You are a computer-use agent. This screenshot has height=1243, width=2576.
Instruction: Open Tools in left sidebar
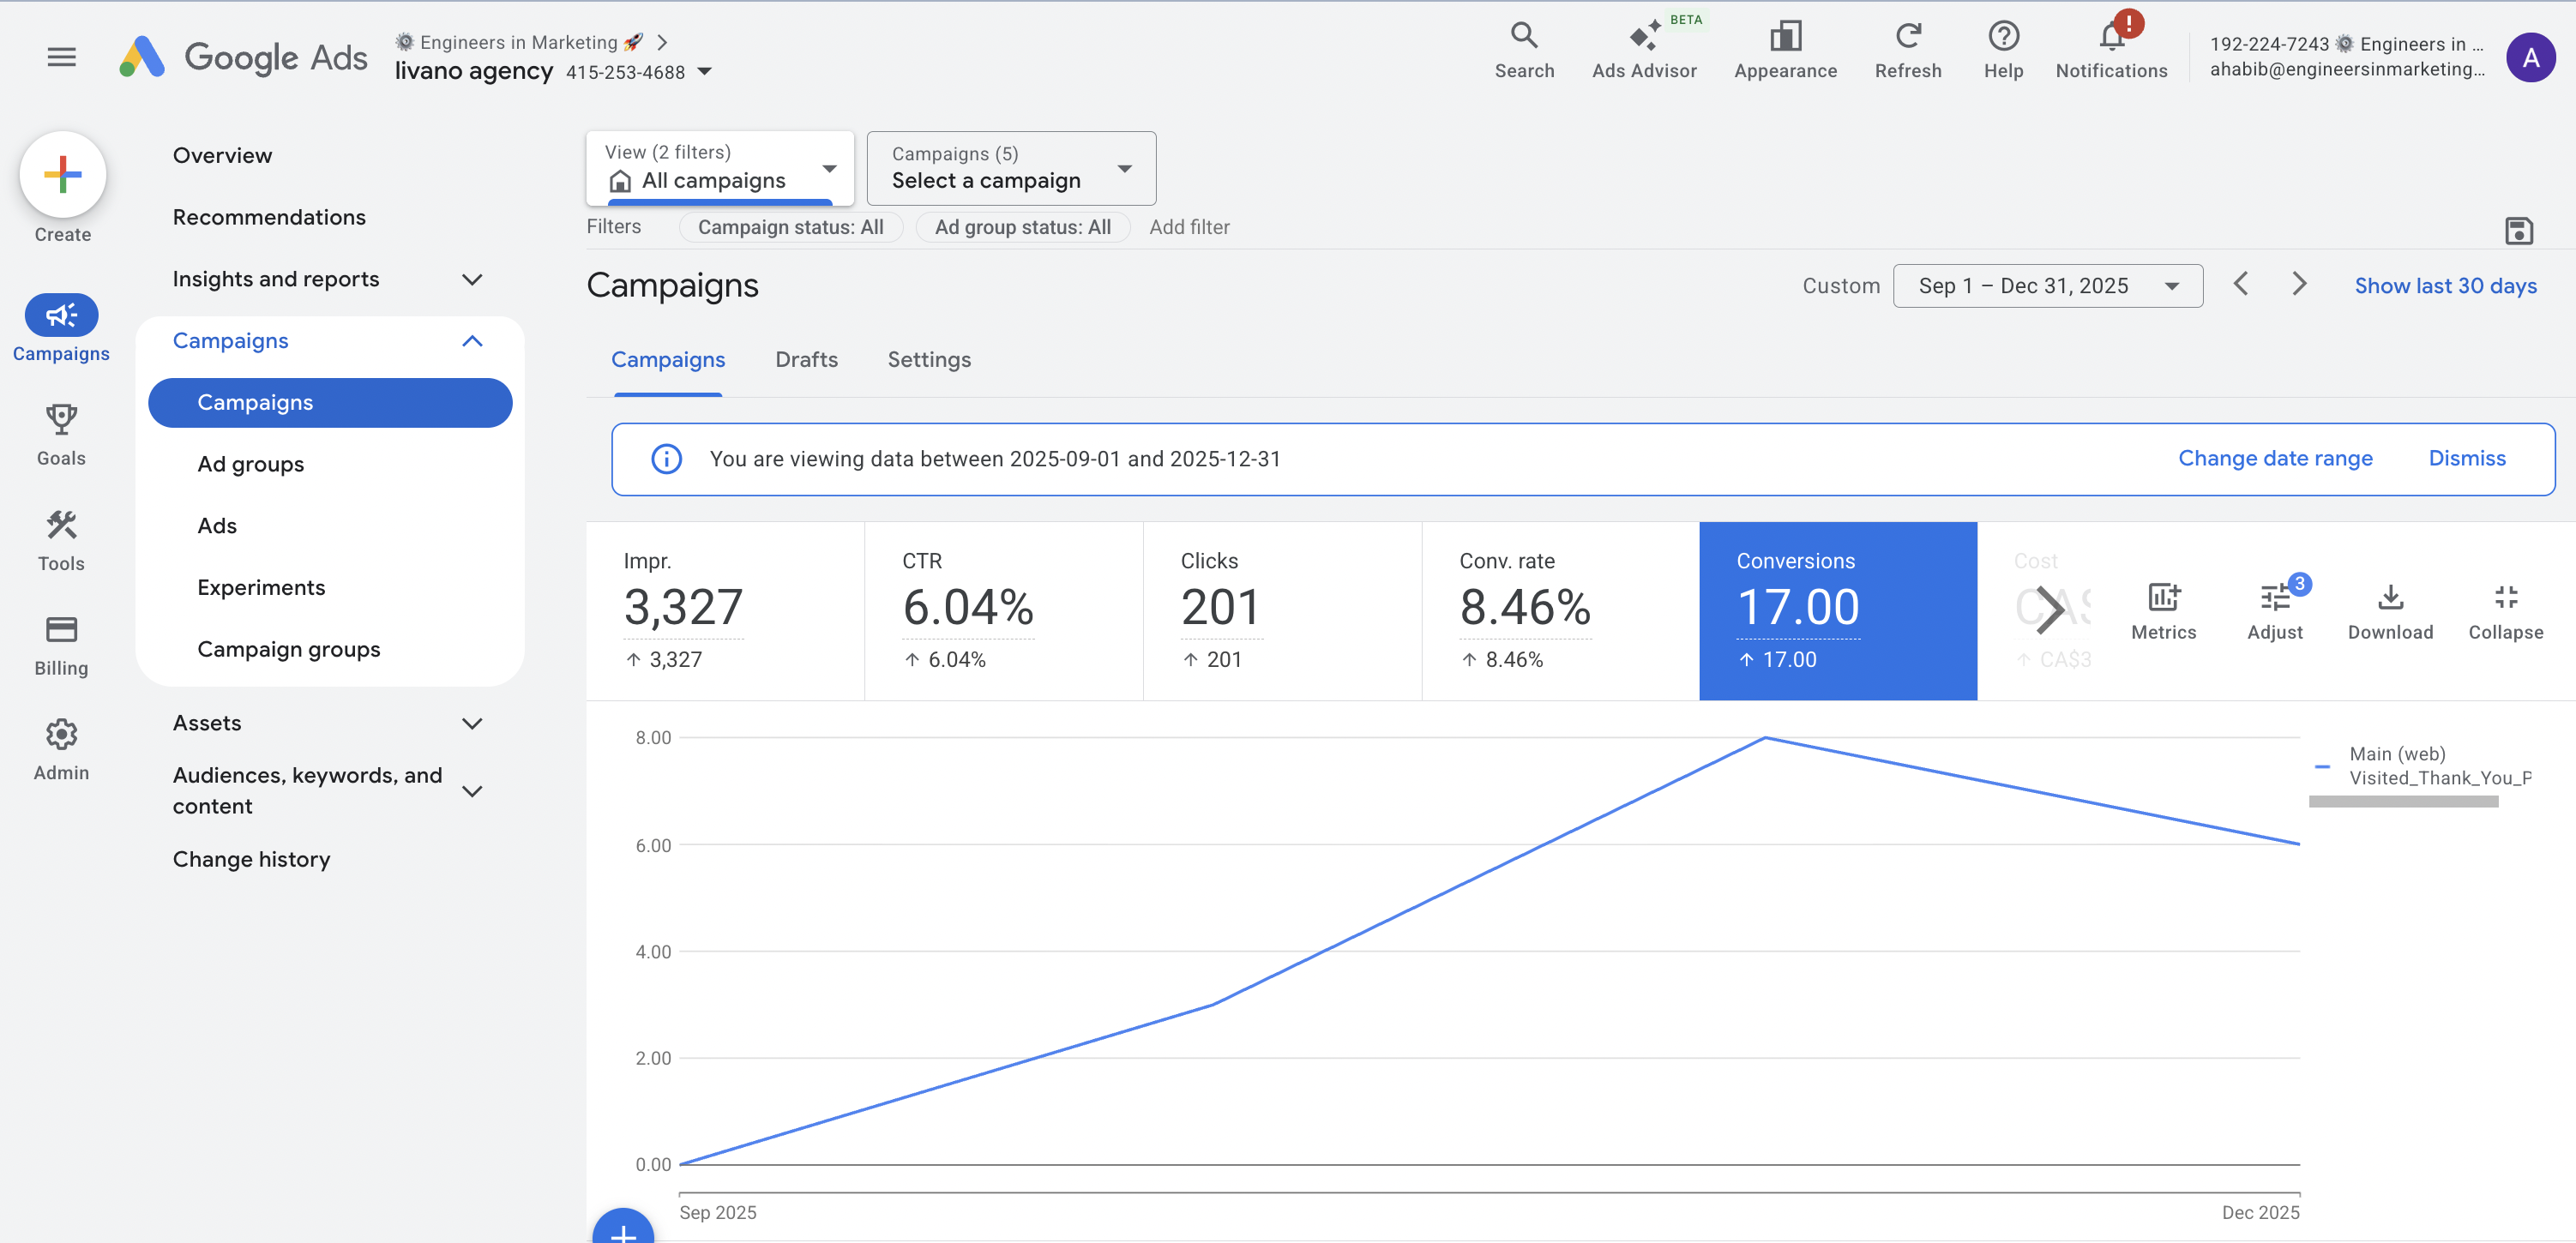tap(61, 540)
